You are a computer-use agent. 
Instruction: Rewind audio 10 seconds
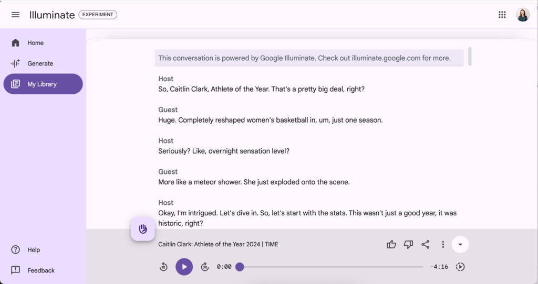(164, 267)
